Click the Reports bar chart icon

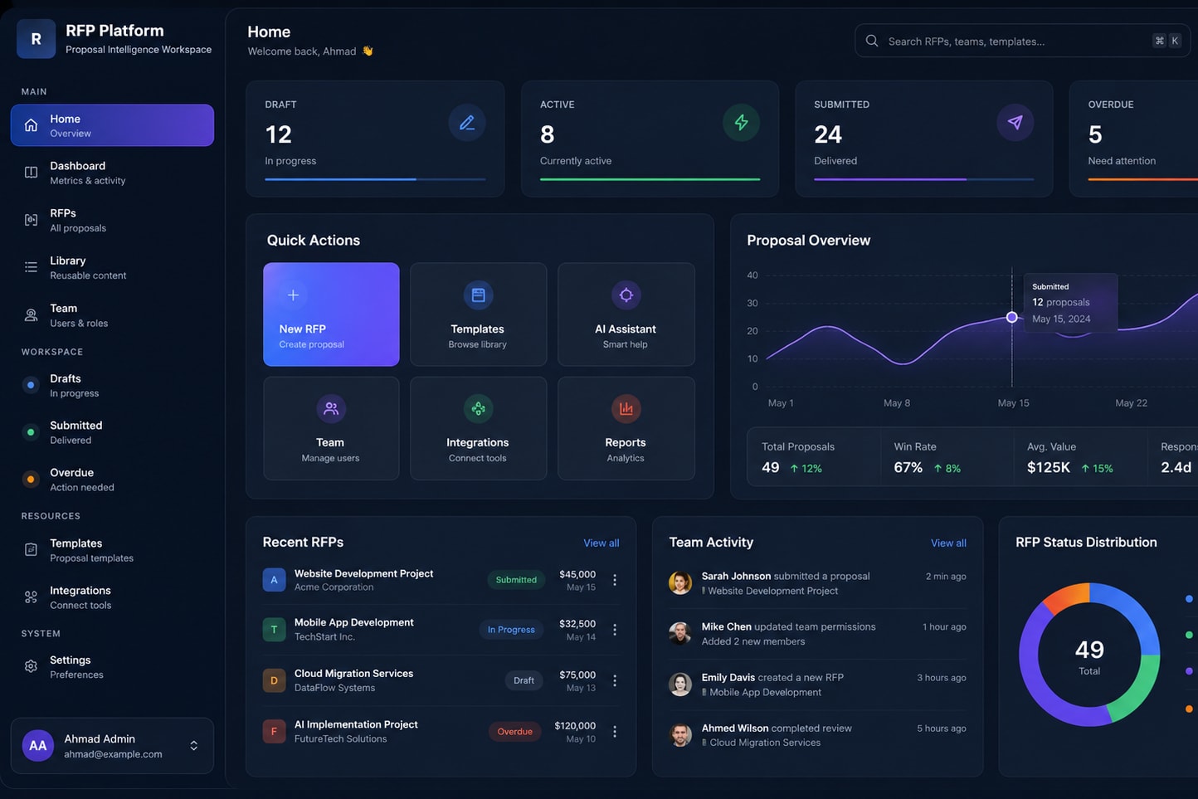[626, 408]
